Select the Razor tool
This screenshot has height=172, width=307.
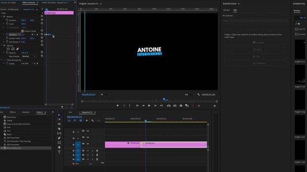59,129
